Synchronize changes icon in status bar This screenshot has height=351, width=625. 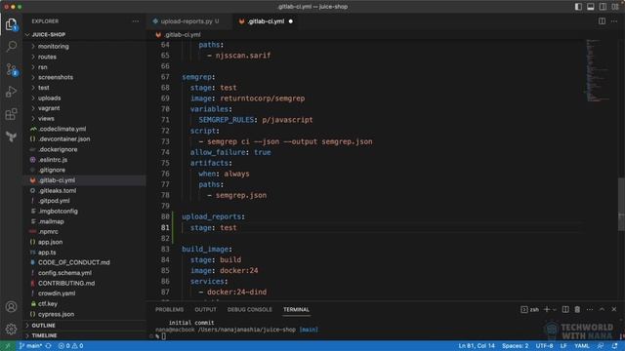click(48, 346)
